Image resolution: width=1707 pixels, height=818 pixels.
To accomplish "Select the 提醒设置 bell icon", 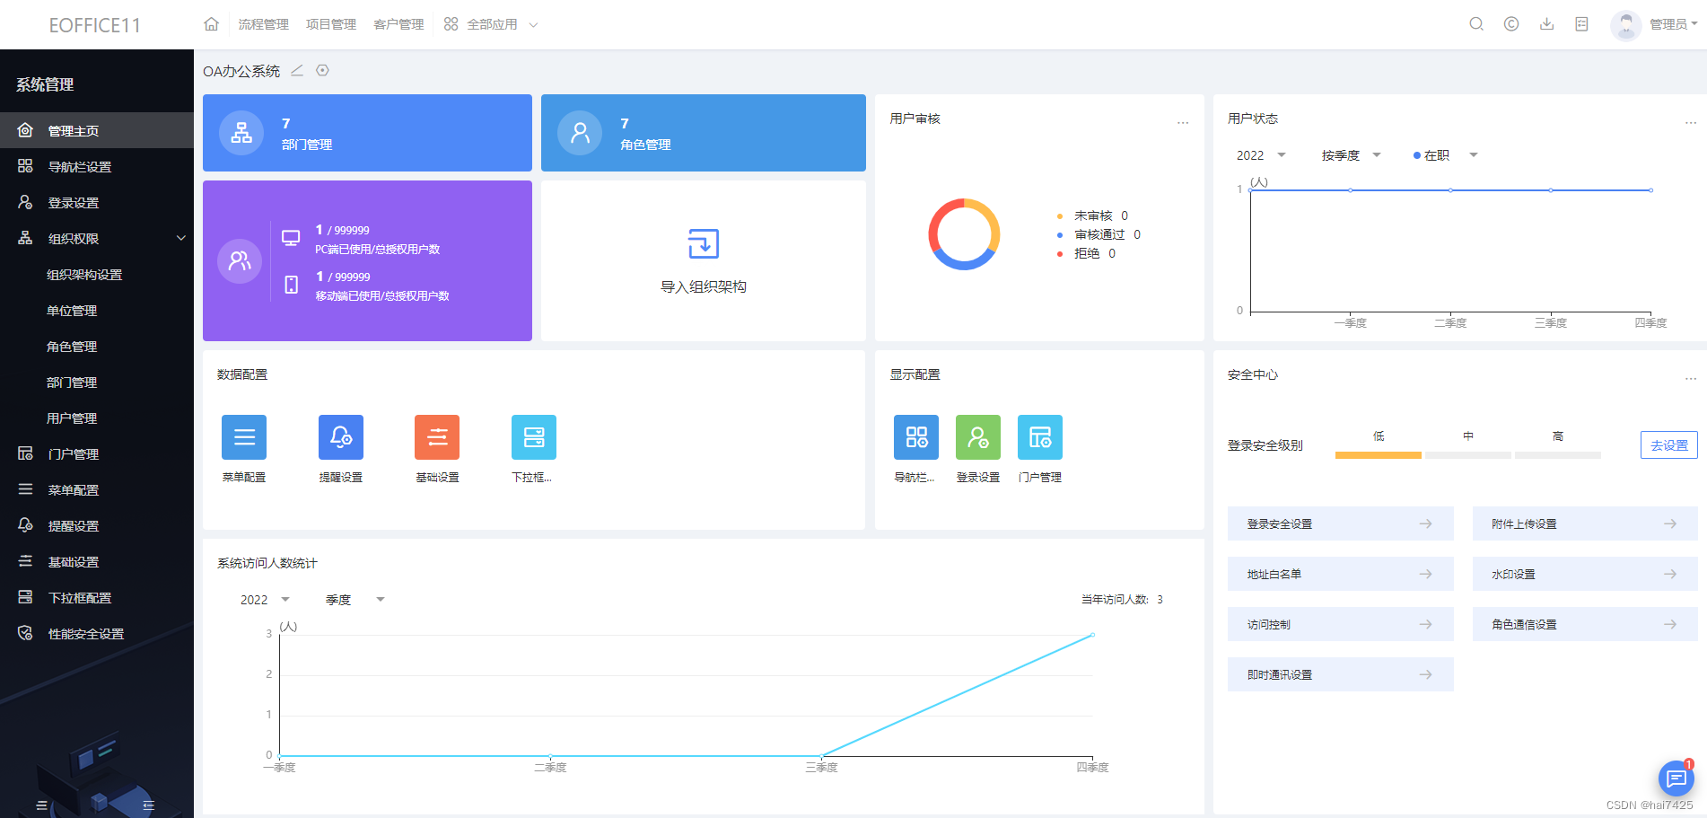I will click(x=340, y=437).
